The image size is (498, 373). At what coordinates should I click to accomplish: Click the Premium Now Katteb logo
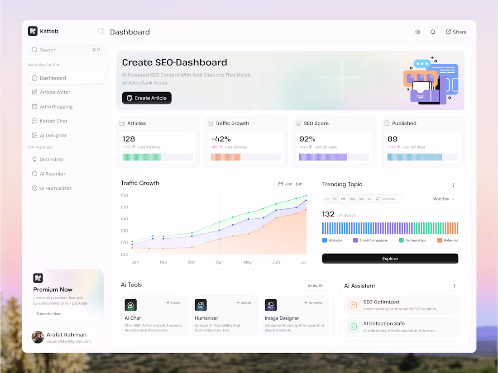tap(38, 278)
